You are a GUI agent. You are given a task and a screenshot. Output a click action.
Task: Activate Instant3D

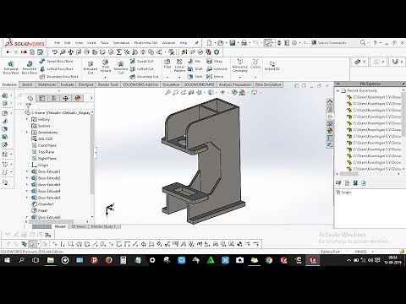pyautogui.click(x=272, y=66)
